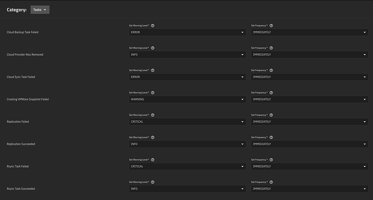Show help for Replication Failed warning level
The height and width of the screenshot is (200, 373).
click(x=153, y=115)
